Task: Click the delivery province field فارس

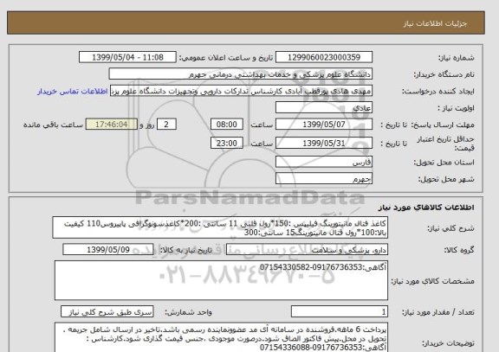Action: [x=324, y=162]
